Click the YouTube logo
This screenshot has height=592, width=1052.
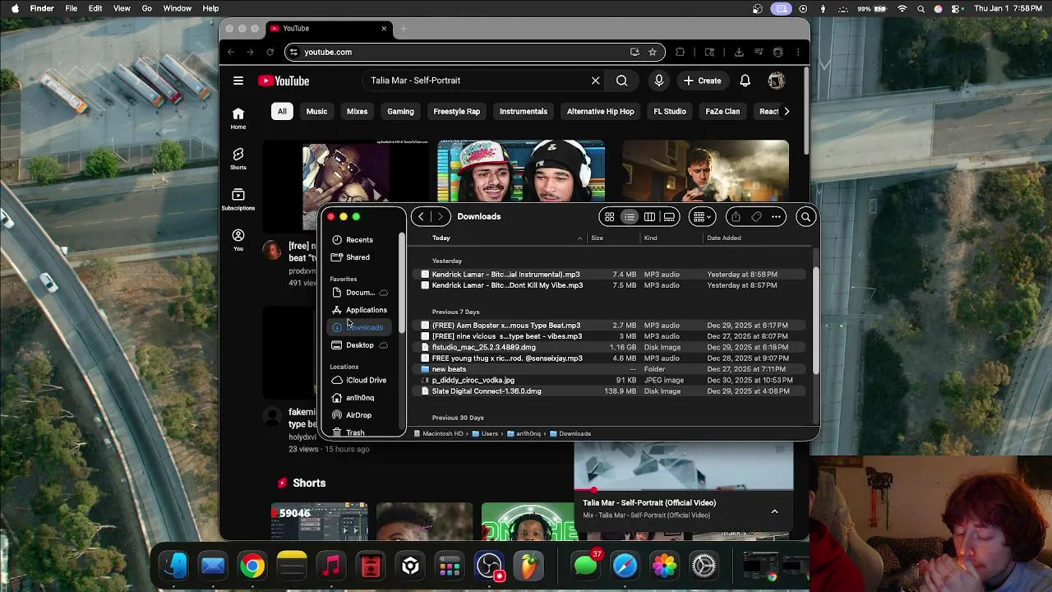(x=284, y=81)
